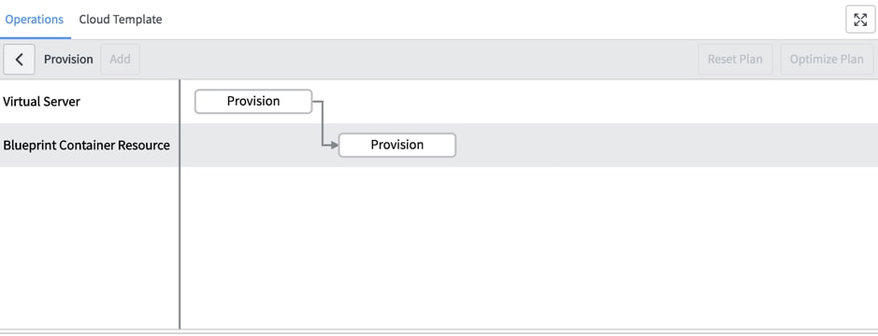Click empty canvas below the Blueprint row
The image size is (878, 336).
pos(528,247)
